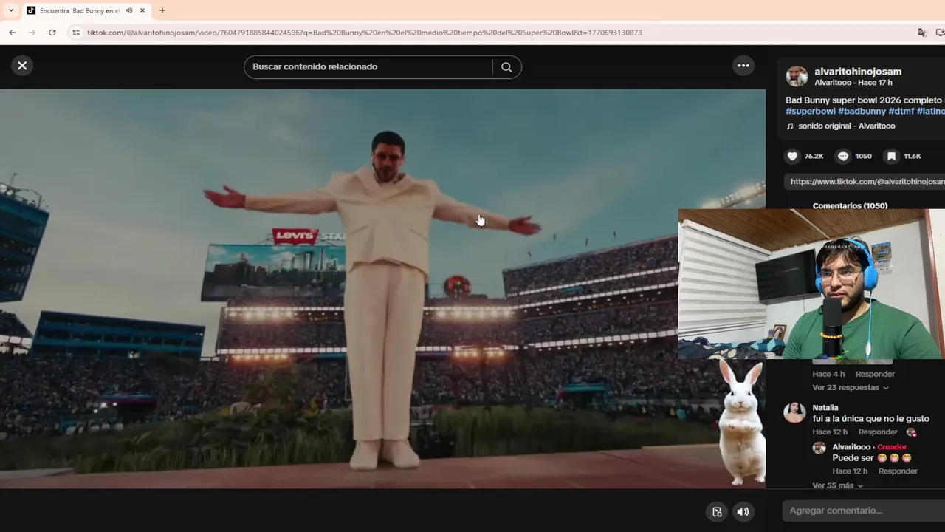
Task: Close the TikTok video viewer with the X
Action: (22, 66)
